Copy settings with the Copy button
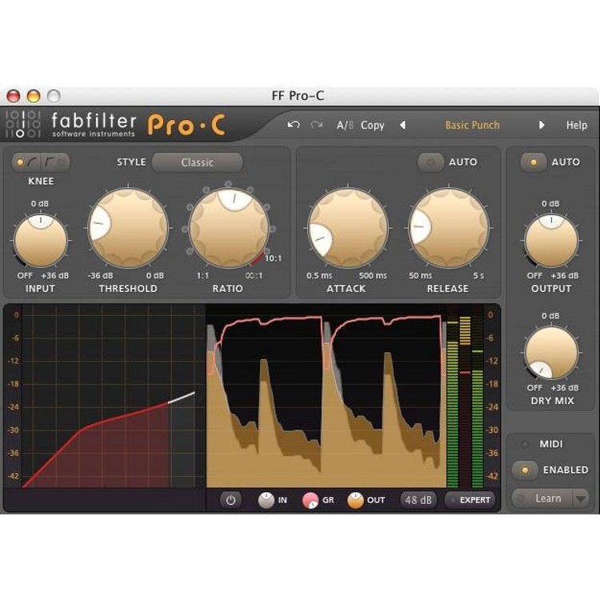Viewport: 600px width, 600px height. 372,125
